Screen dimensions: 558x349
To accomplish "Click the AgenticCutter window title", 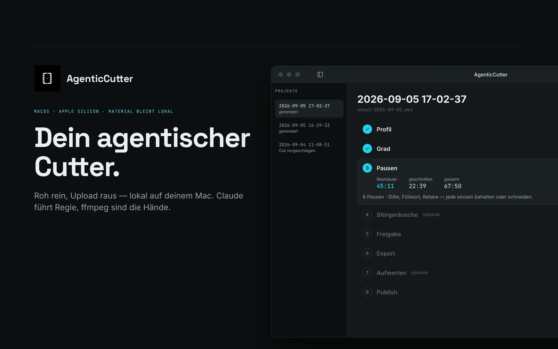I will point(491,74).
